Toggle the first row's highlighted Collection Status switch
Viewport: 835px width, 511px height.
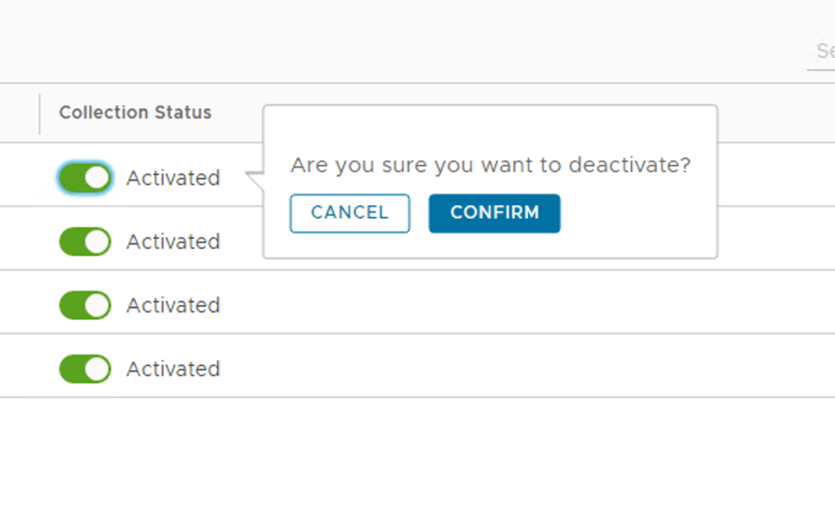[x=85, y=178]
